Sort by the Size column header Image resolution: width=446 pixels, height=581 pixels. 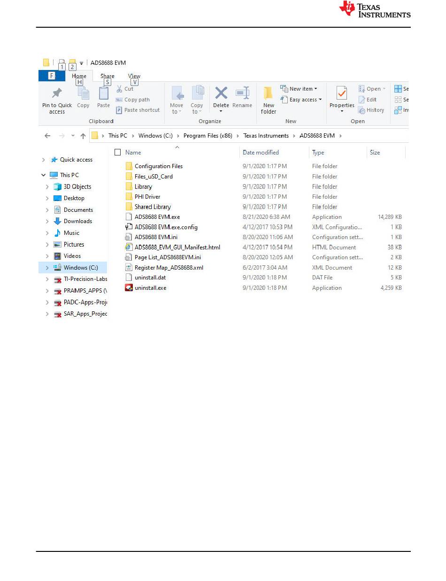(375, 152)
